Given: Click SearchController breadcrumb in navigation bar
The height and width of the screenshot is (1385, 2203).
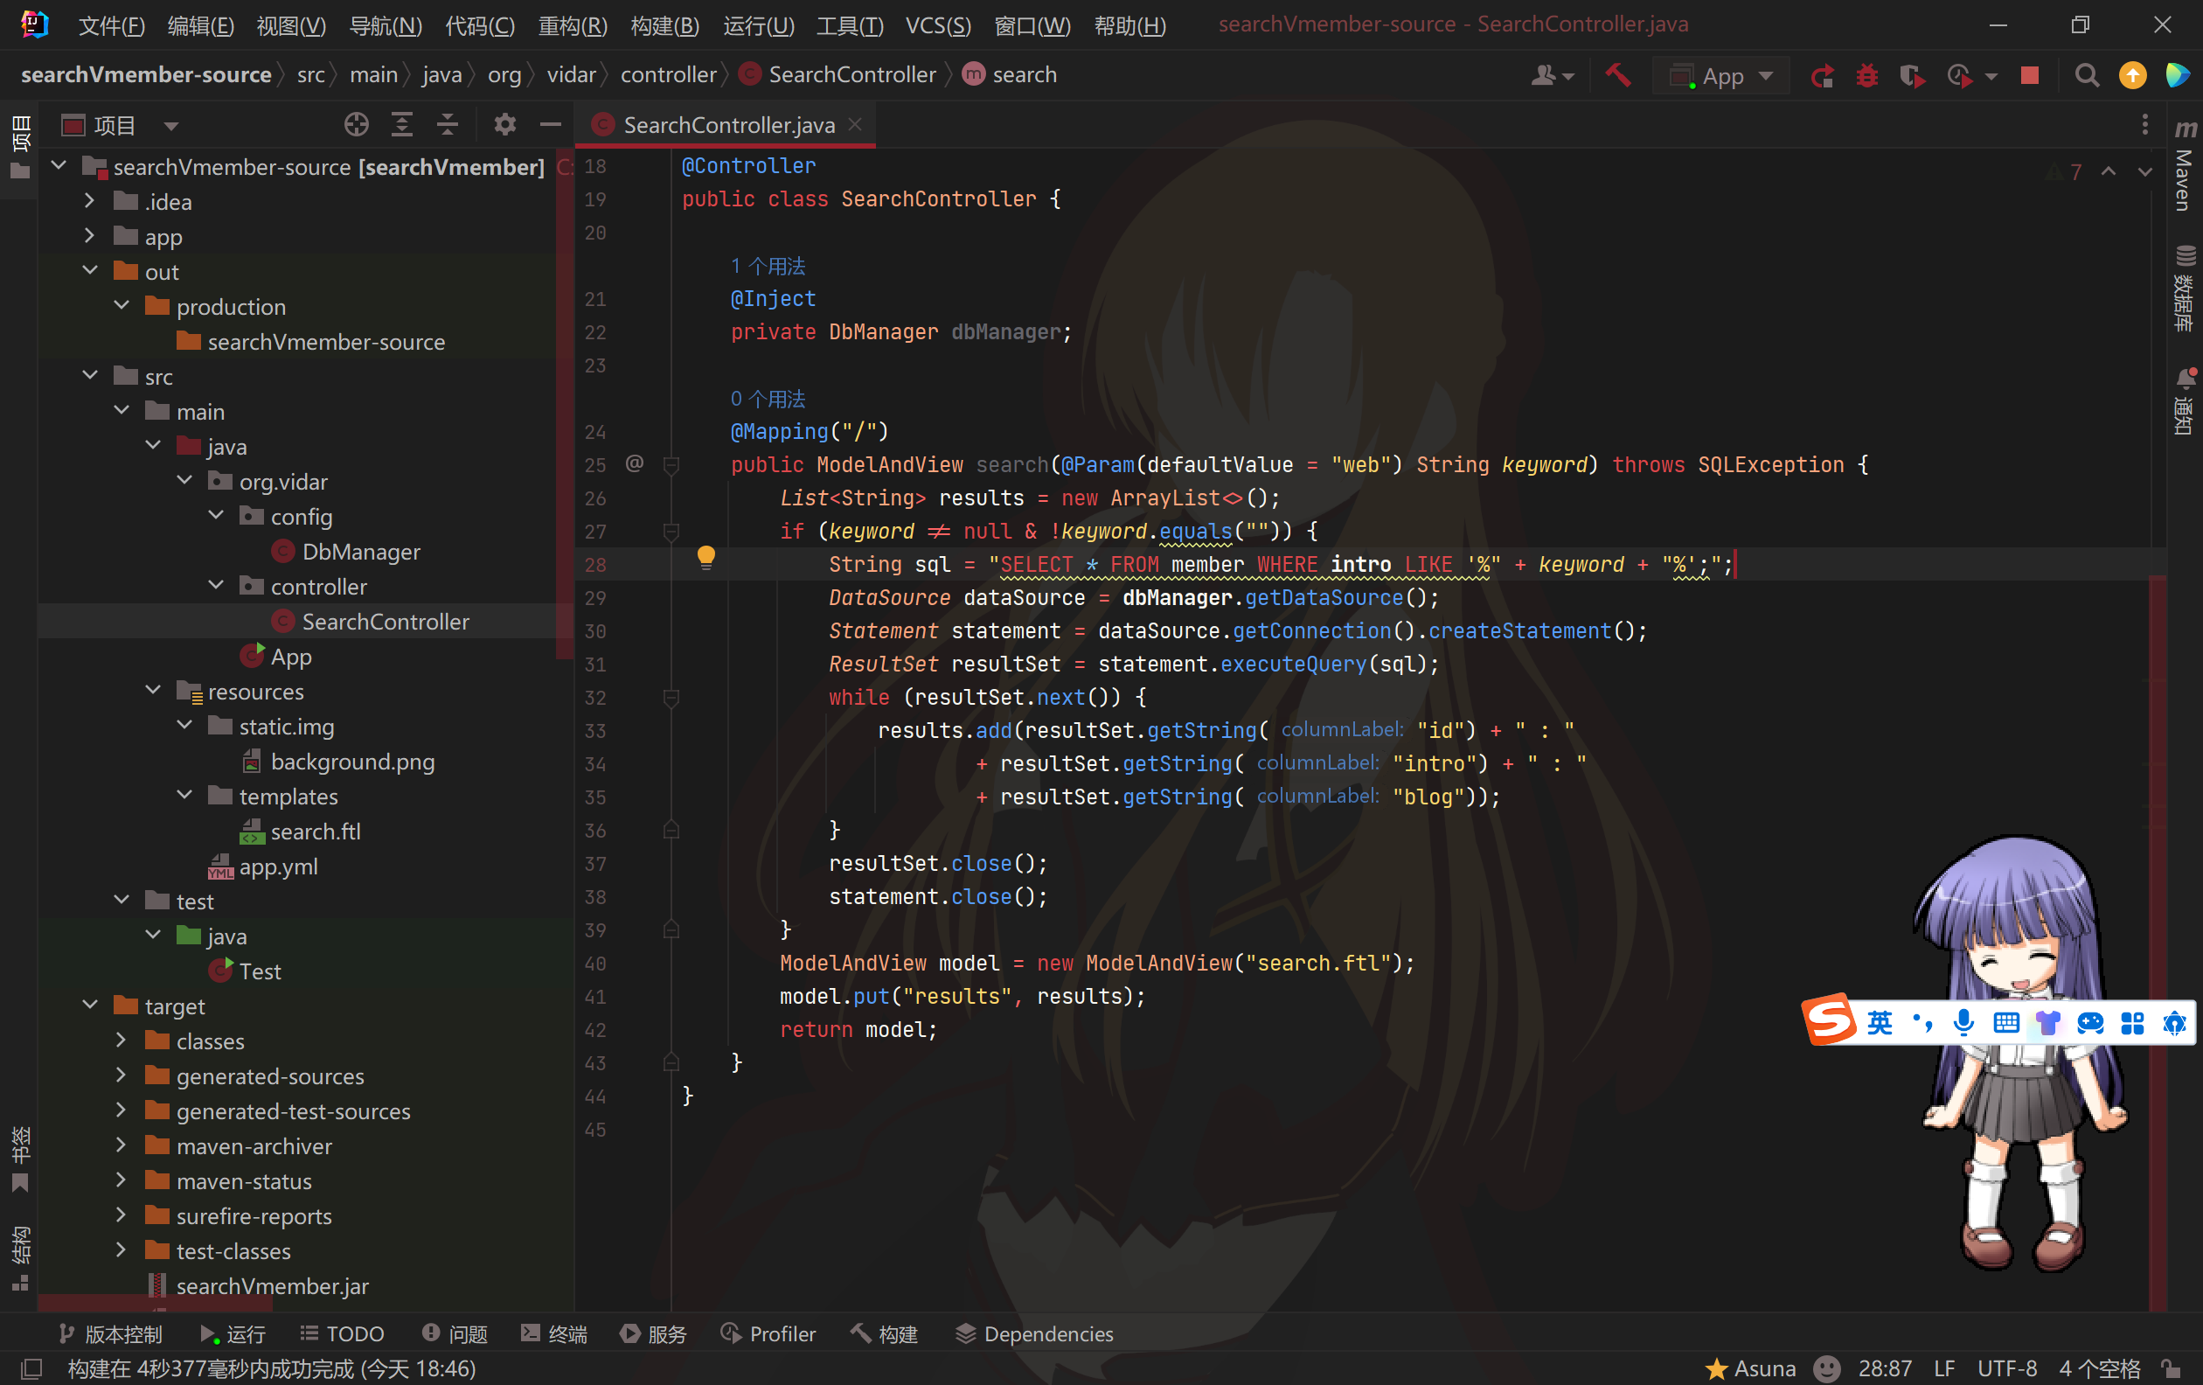Looking at the screenshot, I should click(x=839, y=75).
